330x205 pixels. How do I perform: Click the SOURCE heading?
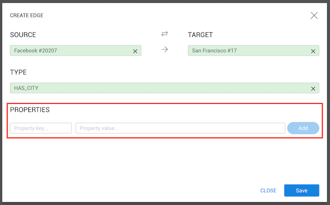click(x=23, y=35)
